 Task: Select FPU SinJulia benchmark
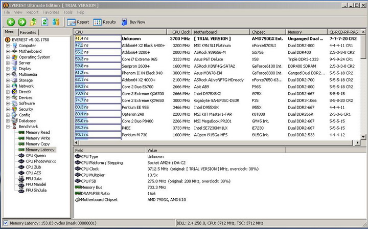pyautogui.click(x=36, y=190)
